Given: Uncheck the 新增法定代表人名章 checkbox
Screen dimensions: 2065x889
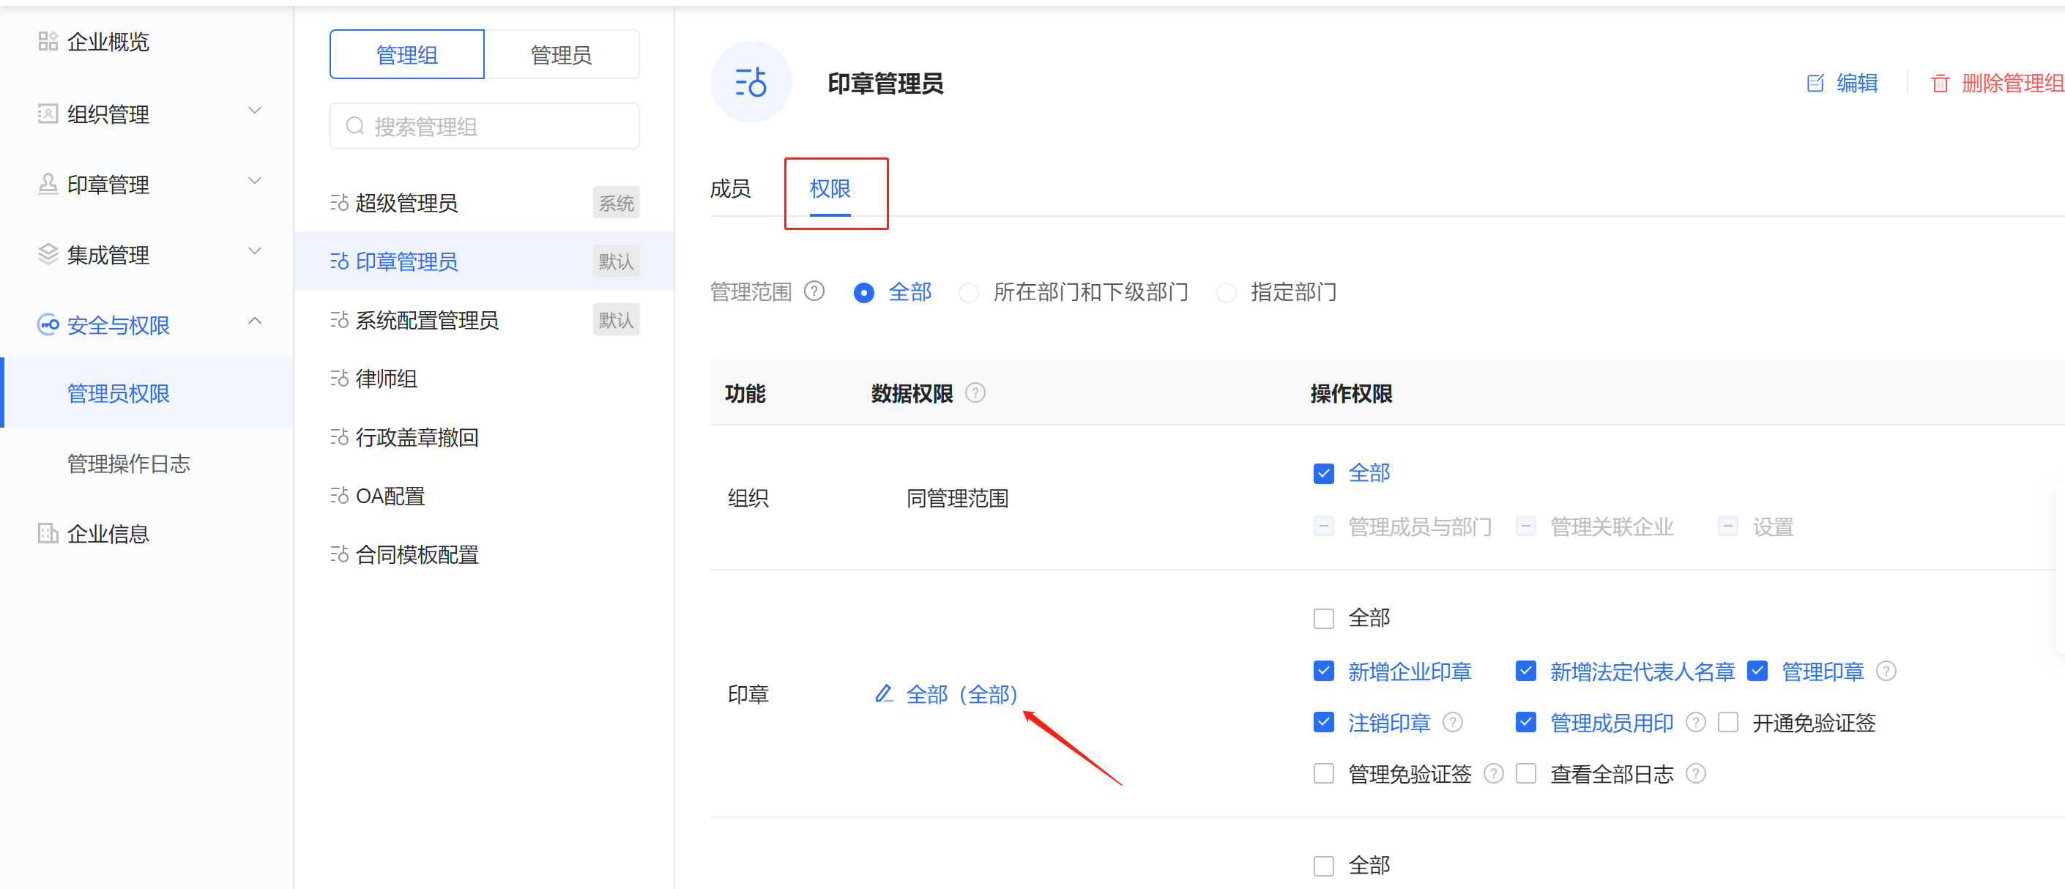Looking at the screenshot, I should point(1525,671).
